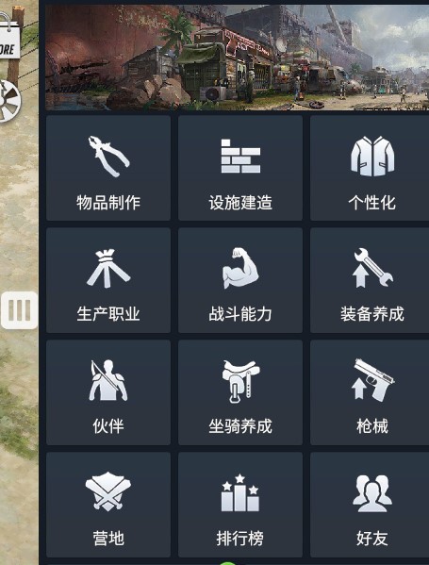Click the camp scenery banner image
Viewport: 429px width, 565px height.
pyautogui.click(x=237, y=58)
